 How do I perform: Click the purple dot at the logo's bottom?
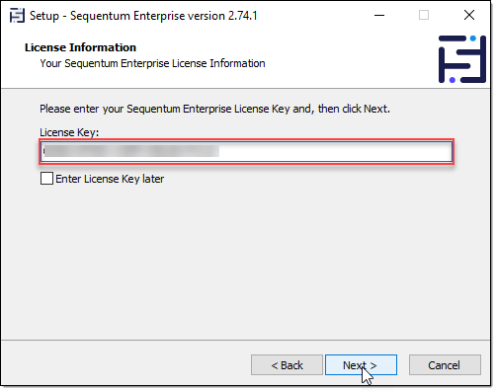pyautogui.click(x=453, y=80)
